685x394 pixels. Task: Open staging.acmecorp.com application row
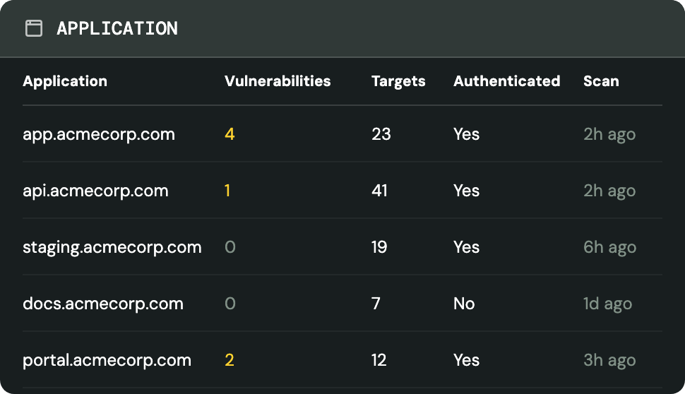[342, 246]
